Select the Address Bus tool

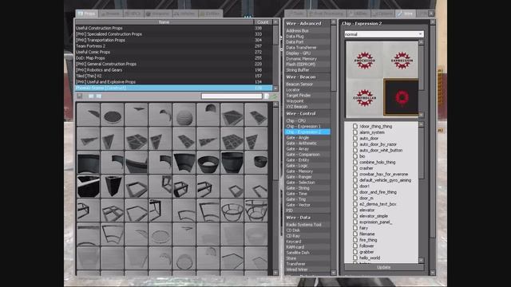point(307,30)
